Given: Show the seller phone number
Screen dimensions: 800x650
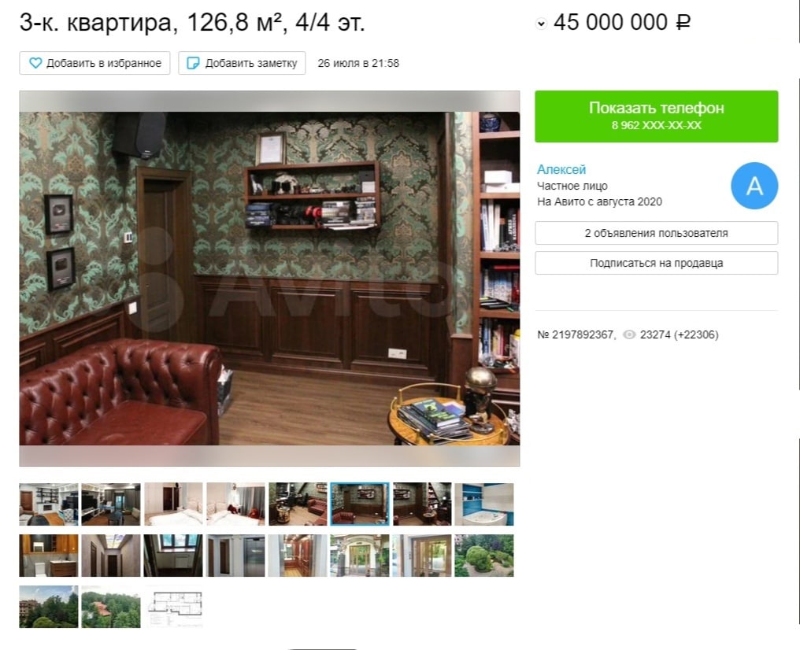Looking at the screenshot, I should (656, 116).
